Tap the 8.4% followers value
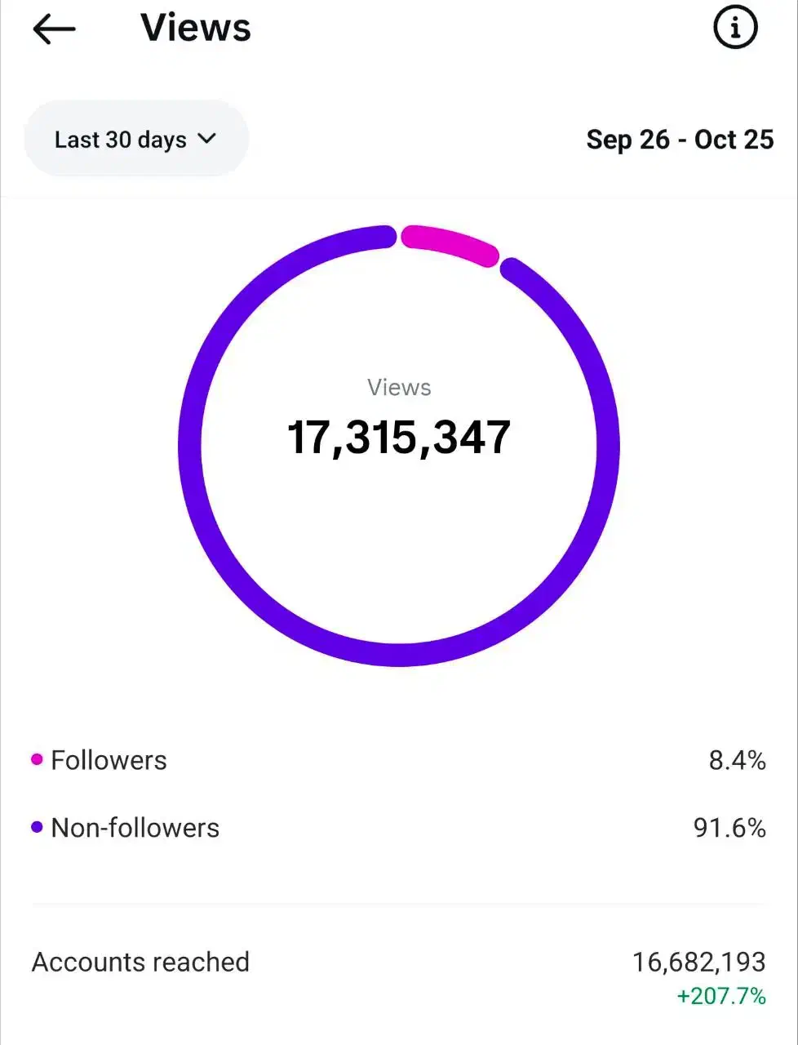The image size is (798, 1045). 737,761
